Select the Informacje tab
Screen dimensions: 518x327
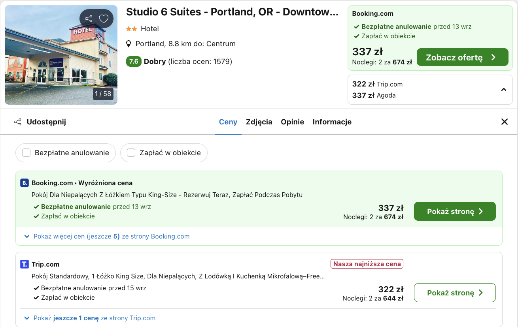(x=332, y=122)
